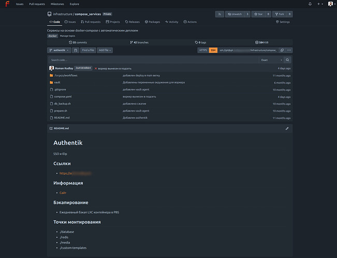Click the README.md header title
This screenshot has width=337, height=258.
click(x=61, y=128)
